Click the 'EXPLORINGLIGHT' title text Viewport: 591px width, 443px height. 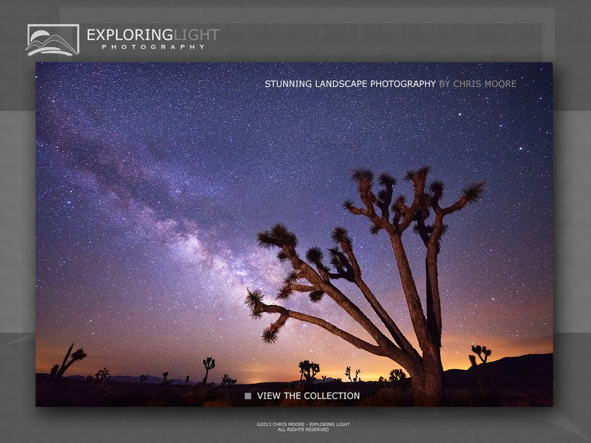153,35
